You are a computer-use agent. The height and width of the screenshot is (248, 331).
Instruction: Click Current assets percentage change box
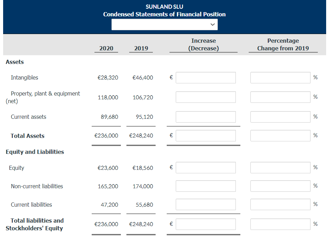(x=280, y=117)
